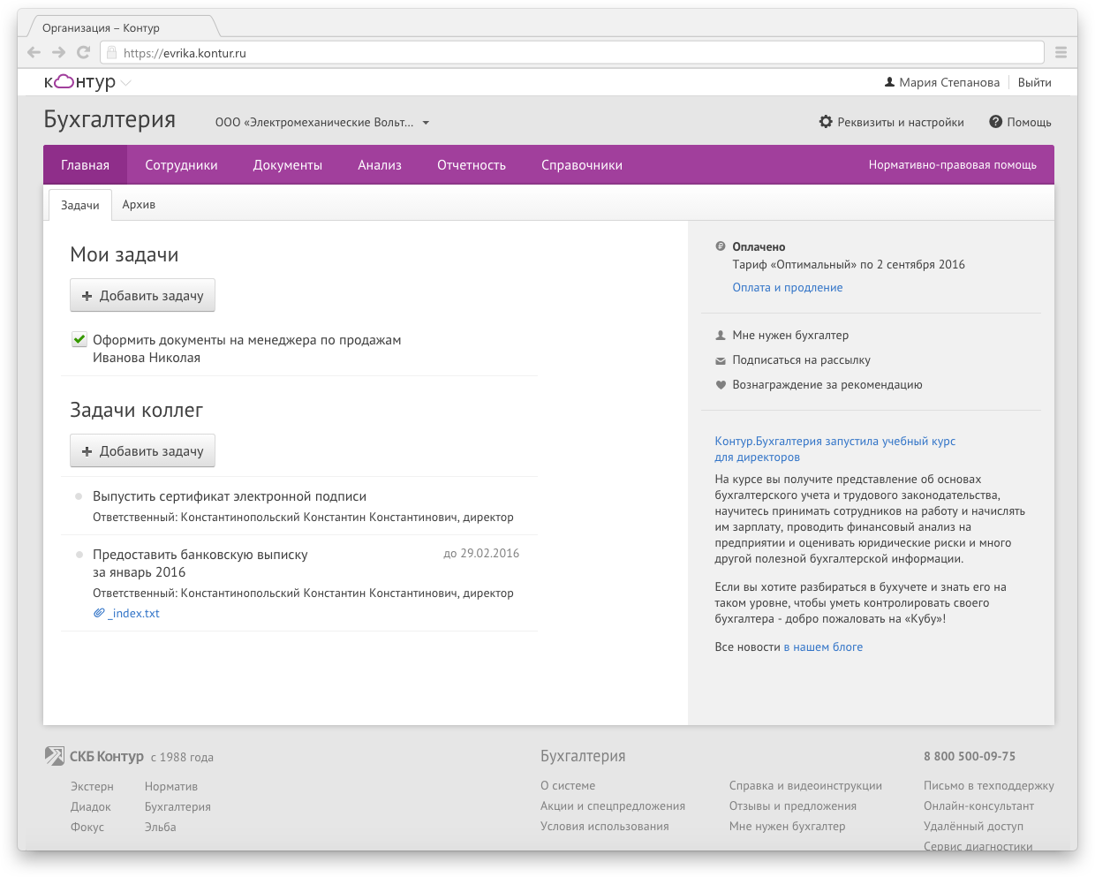
Task: Click the coin icon next to Оплачено
Action: pos(721,246)
